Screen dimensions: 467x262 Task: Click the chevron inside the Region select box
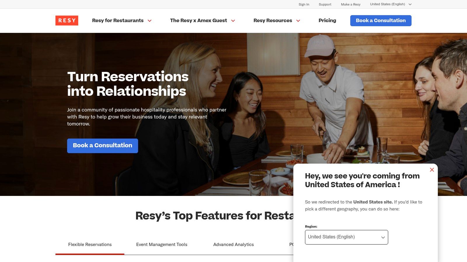[382, 237]
